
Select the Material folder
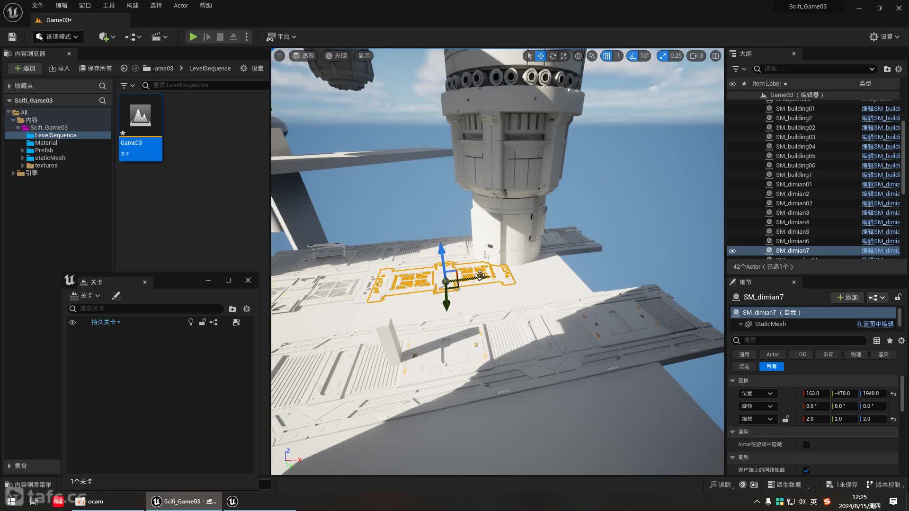46,143
